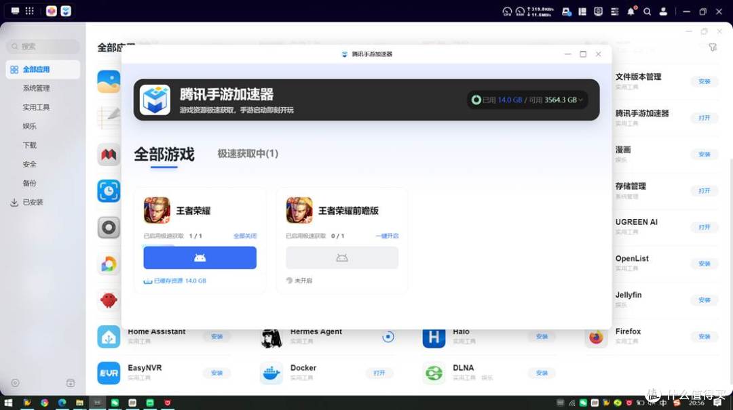Toggle Android acceleration for 王者荣耀
Screen dimensions: 733x410
(200, 258)
